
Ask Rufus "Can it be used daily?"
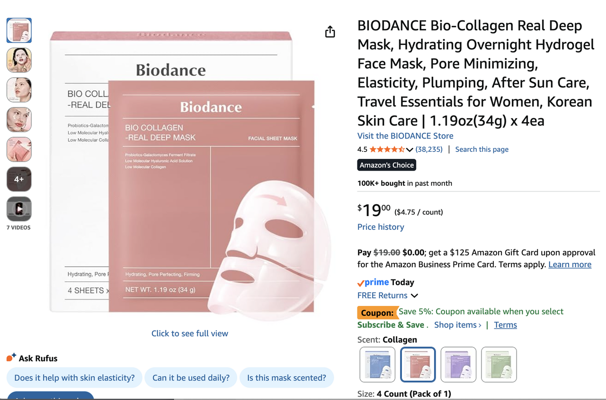pos(191,378)
